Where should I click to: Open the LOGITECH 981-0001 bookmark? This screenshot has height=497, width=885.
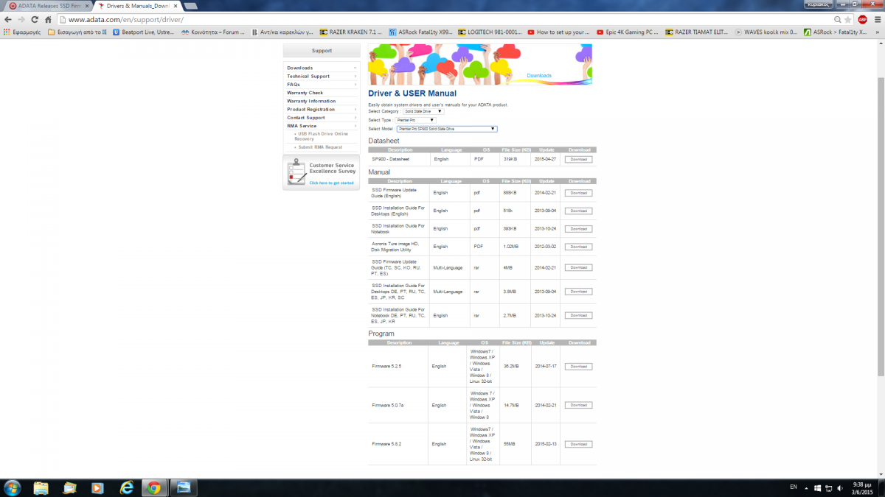coord(490,32)
